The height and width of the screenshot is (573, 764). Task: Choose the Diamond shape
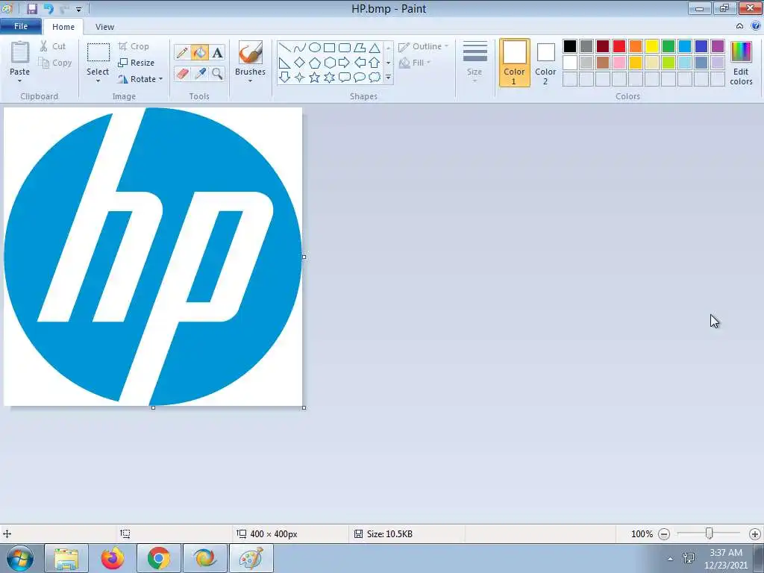pyautogui.click(x=300, y=63)
